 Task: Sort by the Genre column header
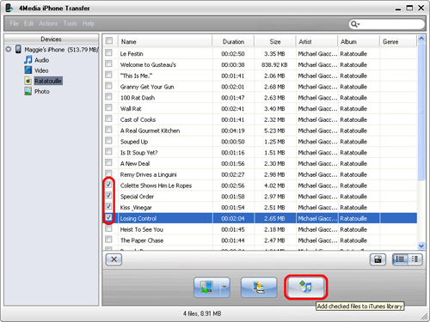pyautogui.click(x=398, y=41)
